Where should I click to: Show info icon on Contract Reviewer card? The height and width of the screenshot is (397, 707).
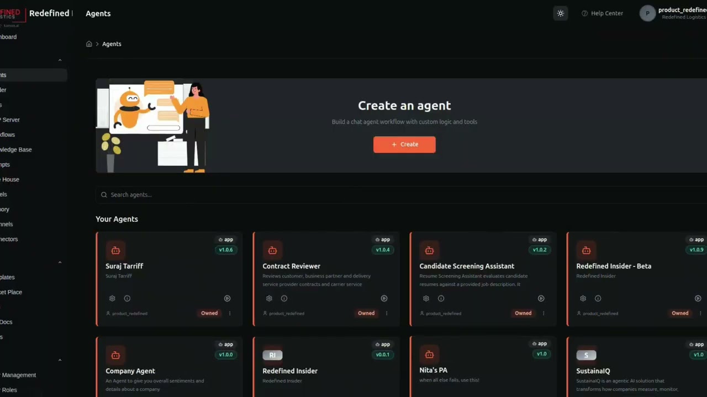click(284, 298)
